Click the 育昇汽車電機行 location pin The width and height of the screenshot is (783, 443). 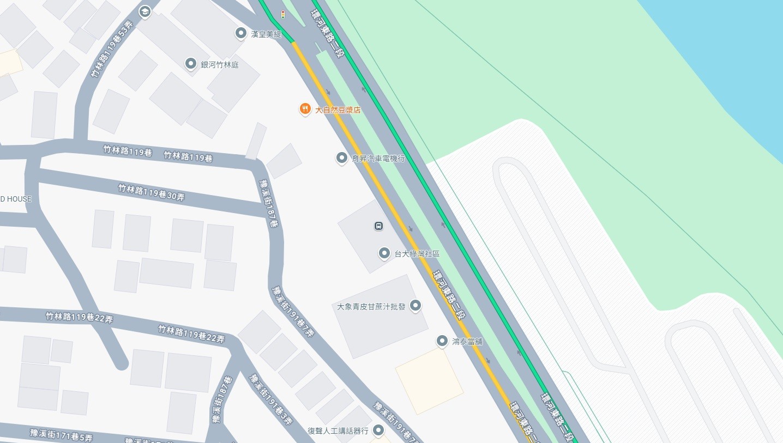pos(341,158)
